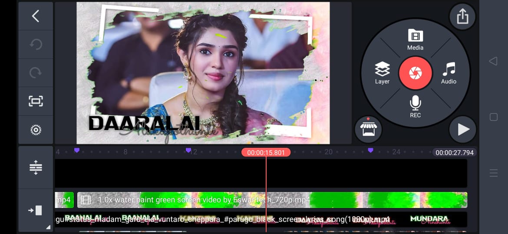508x234 pixels.
Task: Undo the last edit
Action: click(x=36, y=45)
